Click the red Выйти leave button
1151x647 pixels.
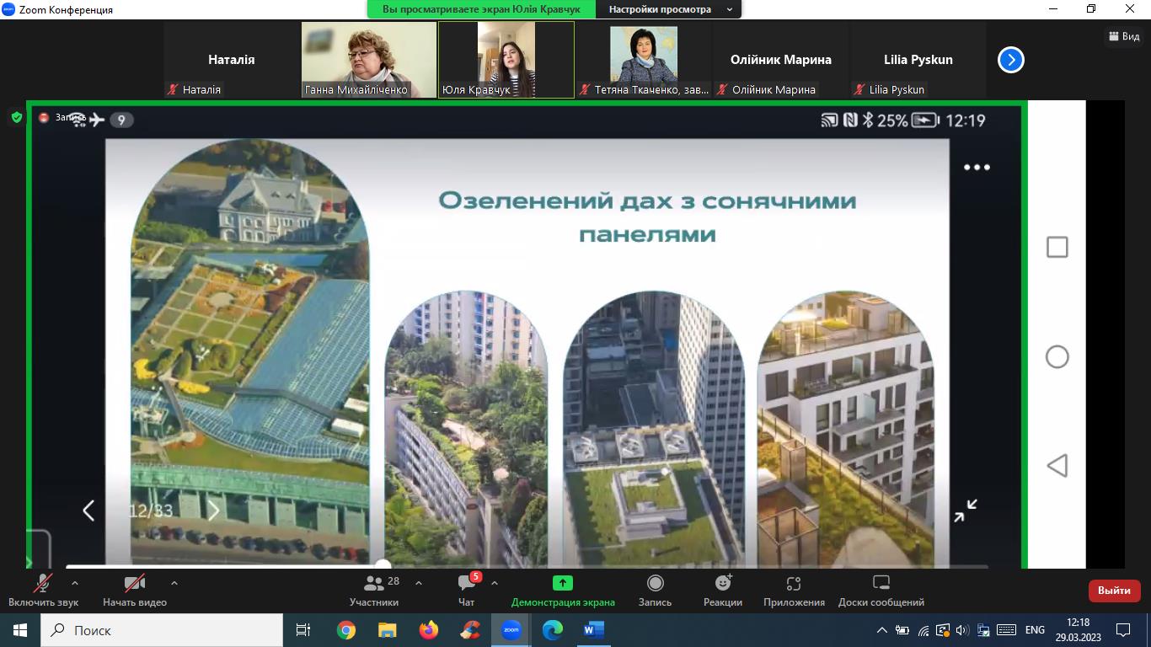(1114, 591)
